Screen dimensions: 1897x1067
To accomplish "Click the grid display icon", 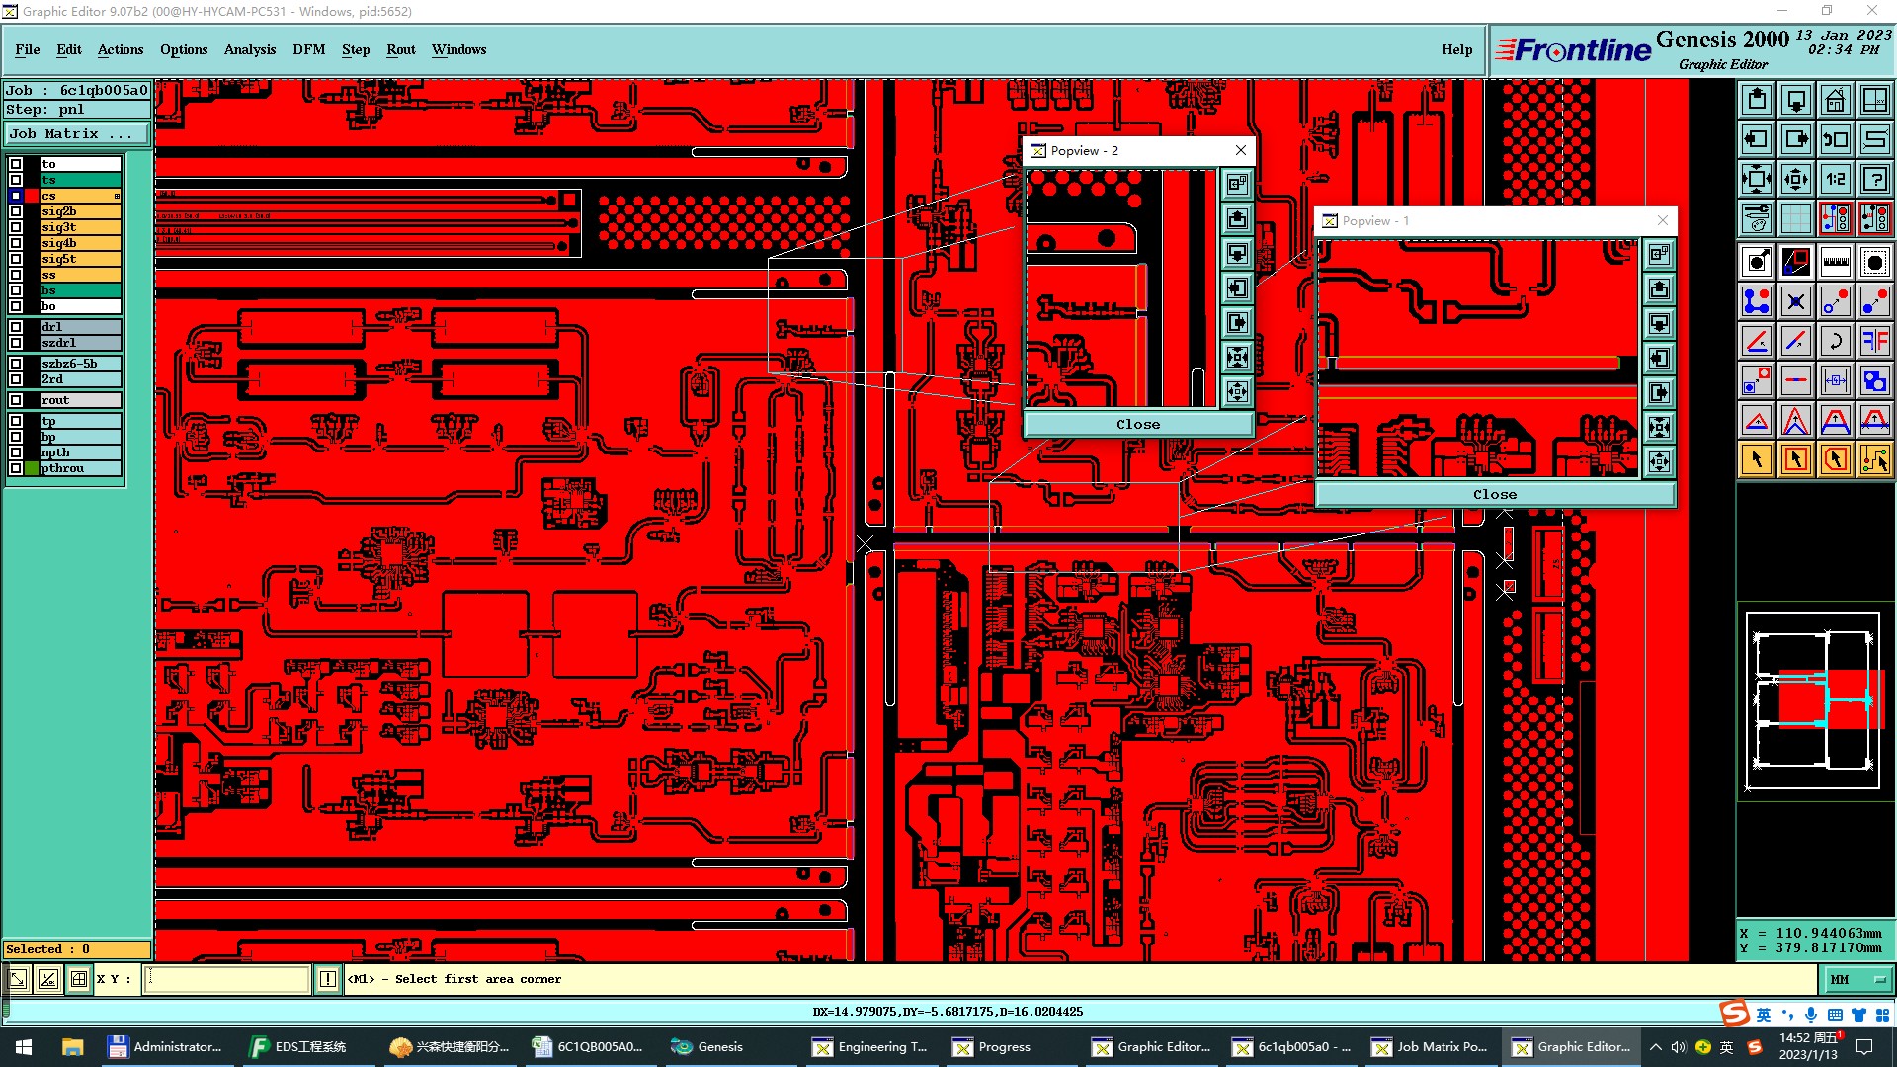I will tap(1795, 218).
